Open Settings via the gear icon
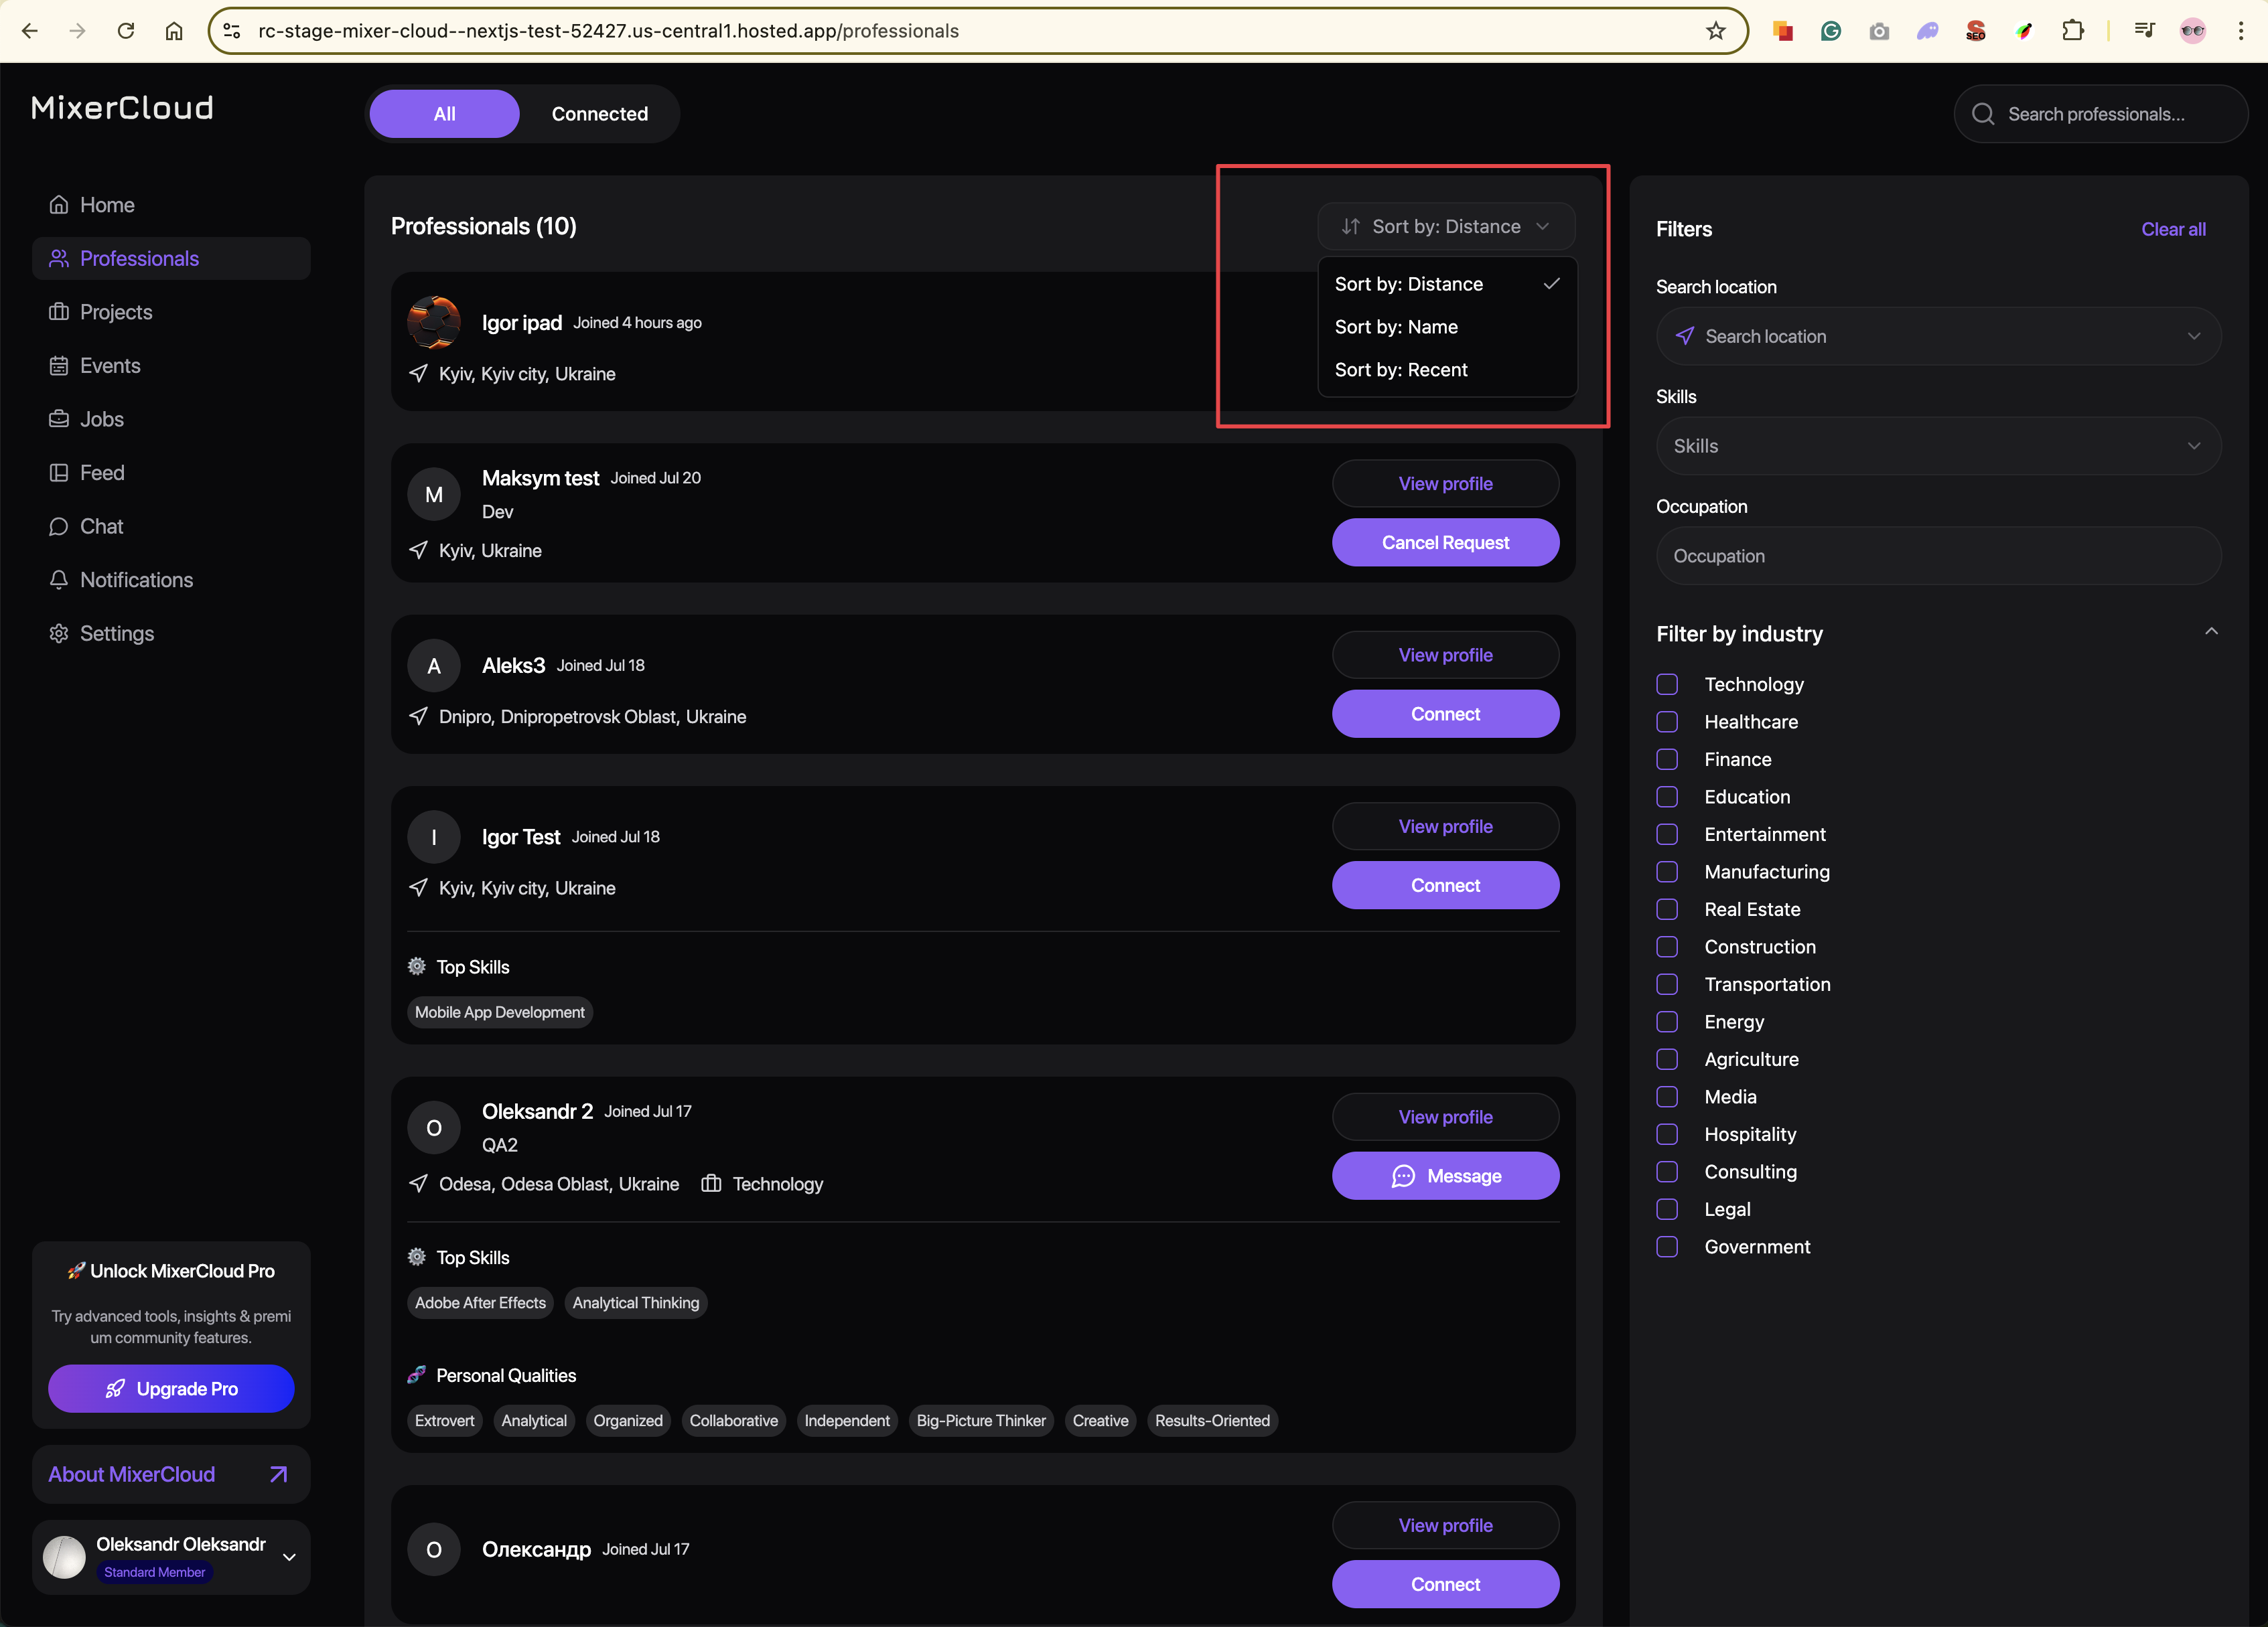Screen dimensions: 2268x1627 59,633
